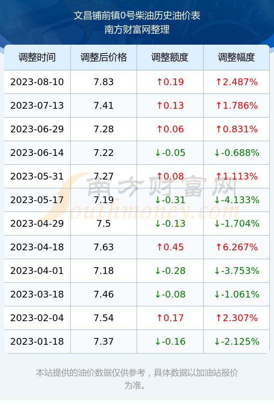This screenshot has width=274, height=413.
Task: Select the 调整额度 column header
Action: coord(170,57)
